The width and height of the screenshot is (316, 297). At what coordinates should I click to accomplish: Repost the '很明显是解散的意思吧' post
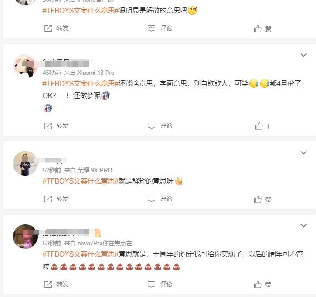point(56,28)
